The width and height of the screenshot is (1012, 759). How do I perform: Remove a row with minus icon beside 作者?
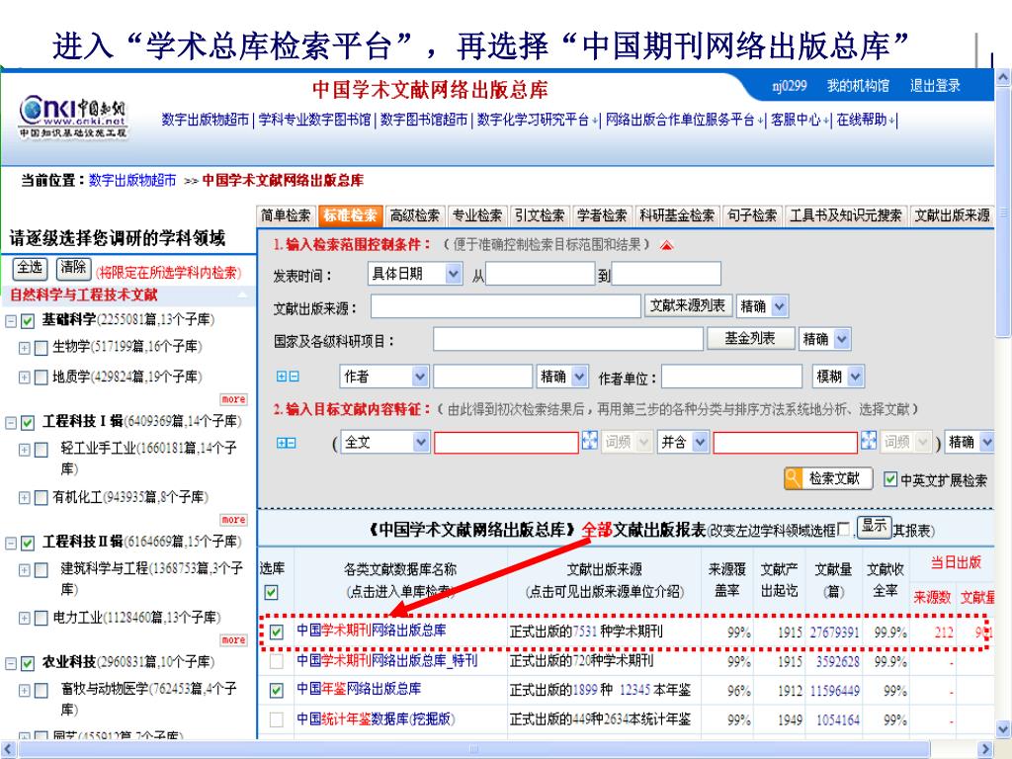click(x=294, y=377)
